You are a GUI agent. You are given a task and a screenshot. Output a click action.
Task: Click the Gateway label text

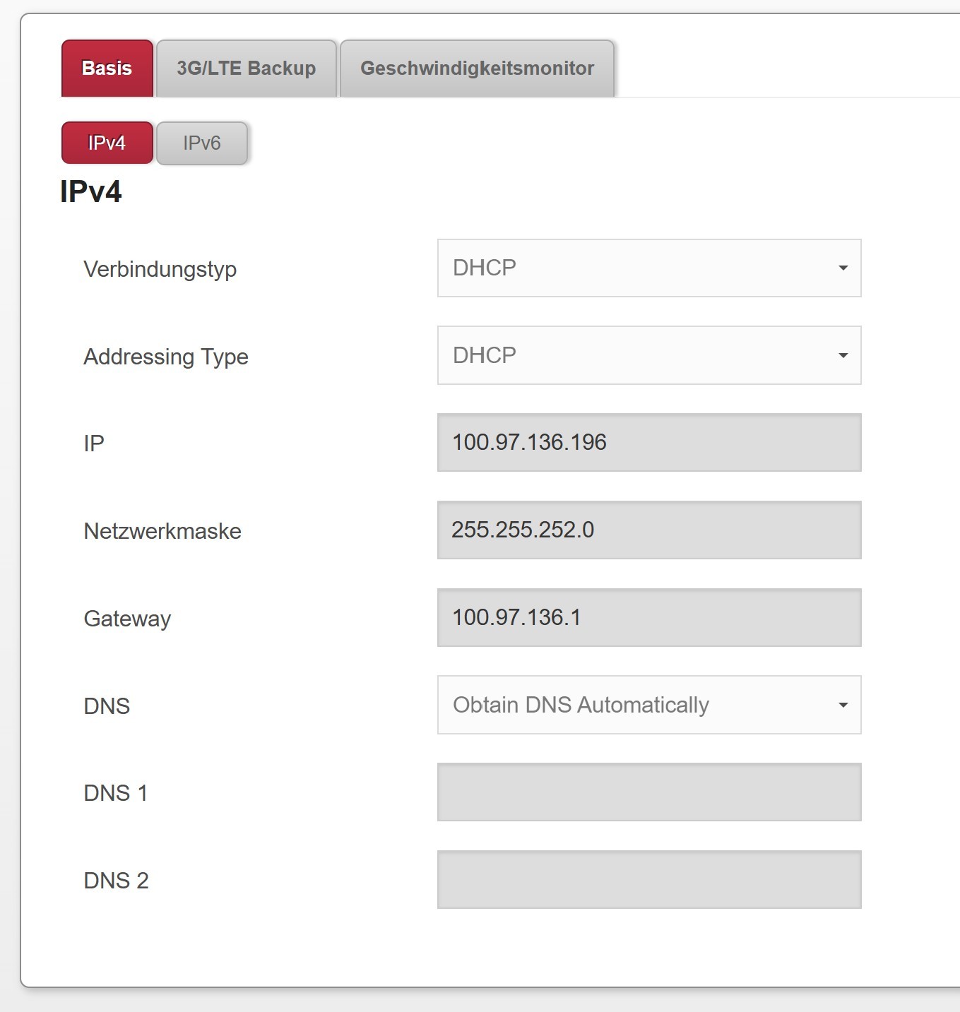pos(127,619)
